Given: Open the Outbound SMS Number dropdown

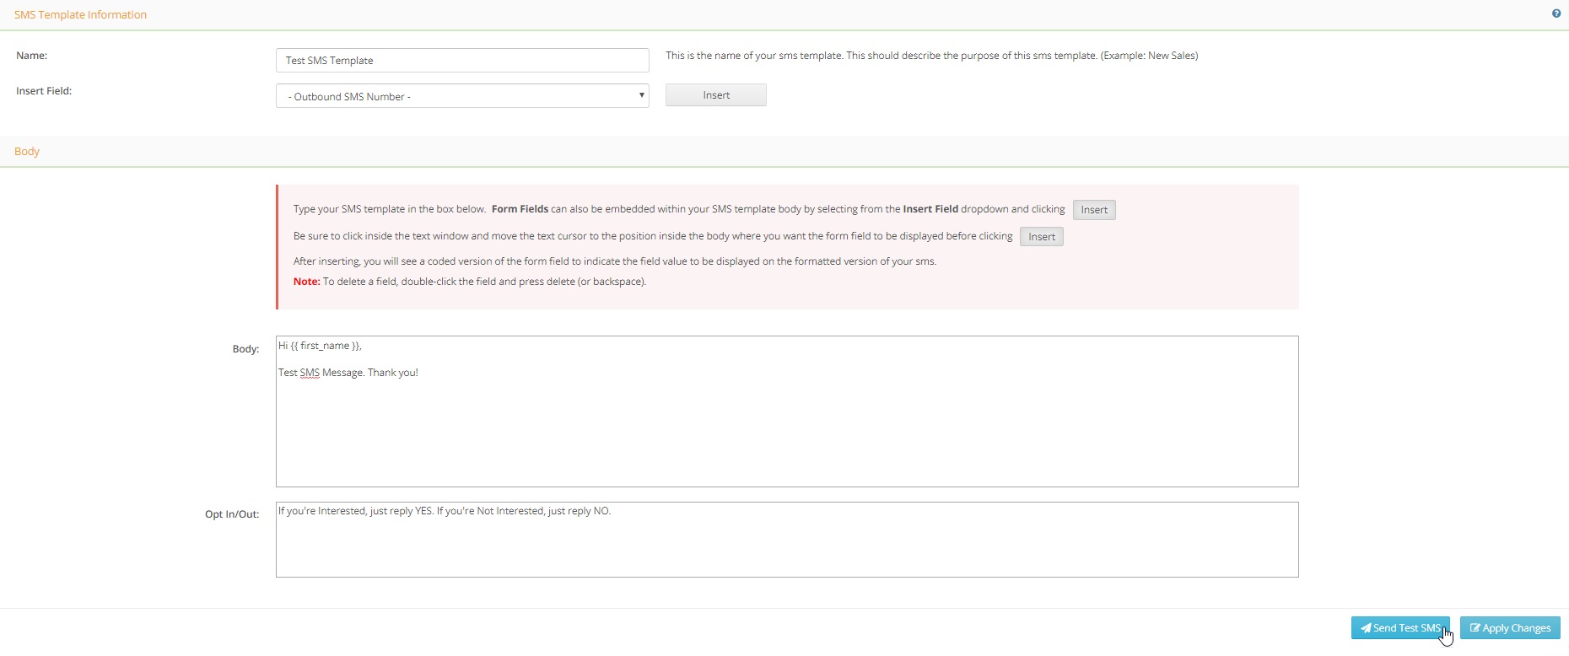Looking at the screenshot, I should (x=462, y=96).
